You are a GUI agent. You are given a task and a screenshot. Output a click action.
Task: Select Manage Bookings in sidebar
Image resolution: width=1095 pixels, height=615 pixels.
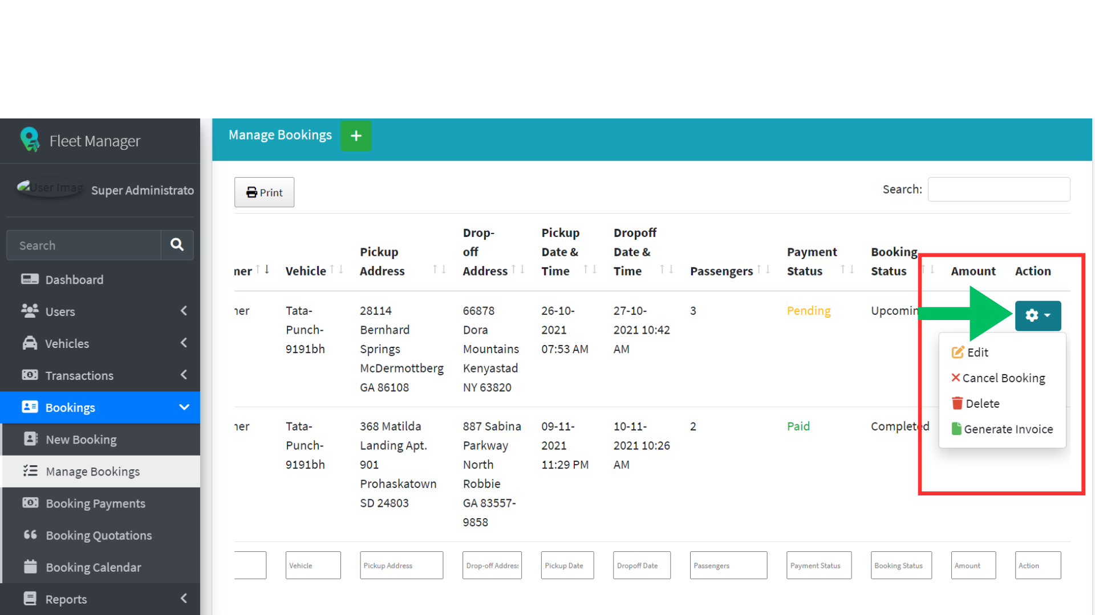[x=101, y=471]
